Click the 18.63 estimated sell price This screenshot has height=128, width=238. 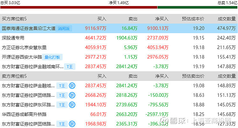coord(198,95)
